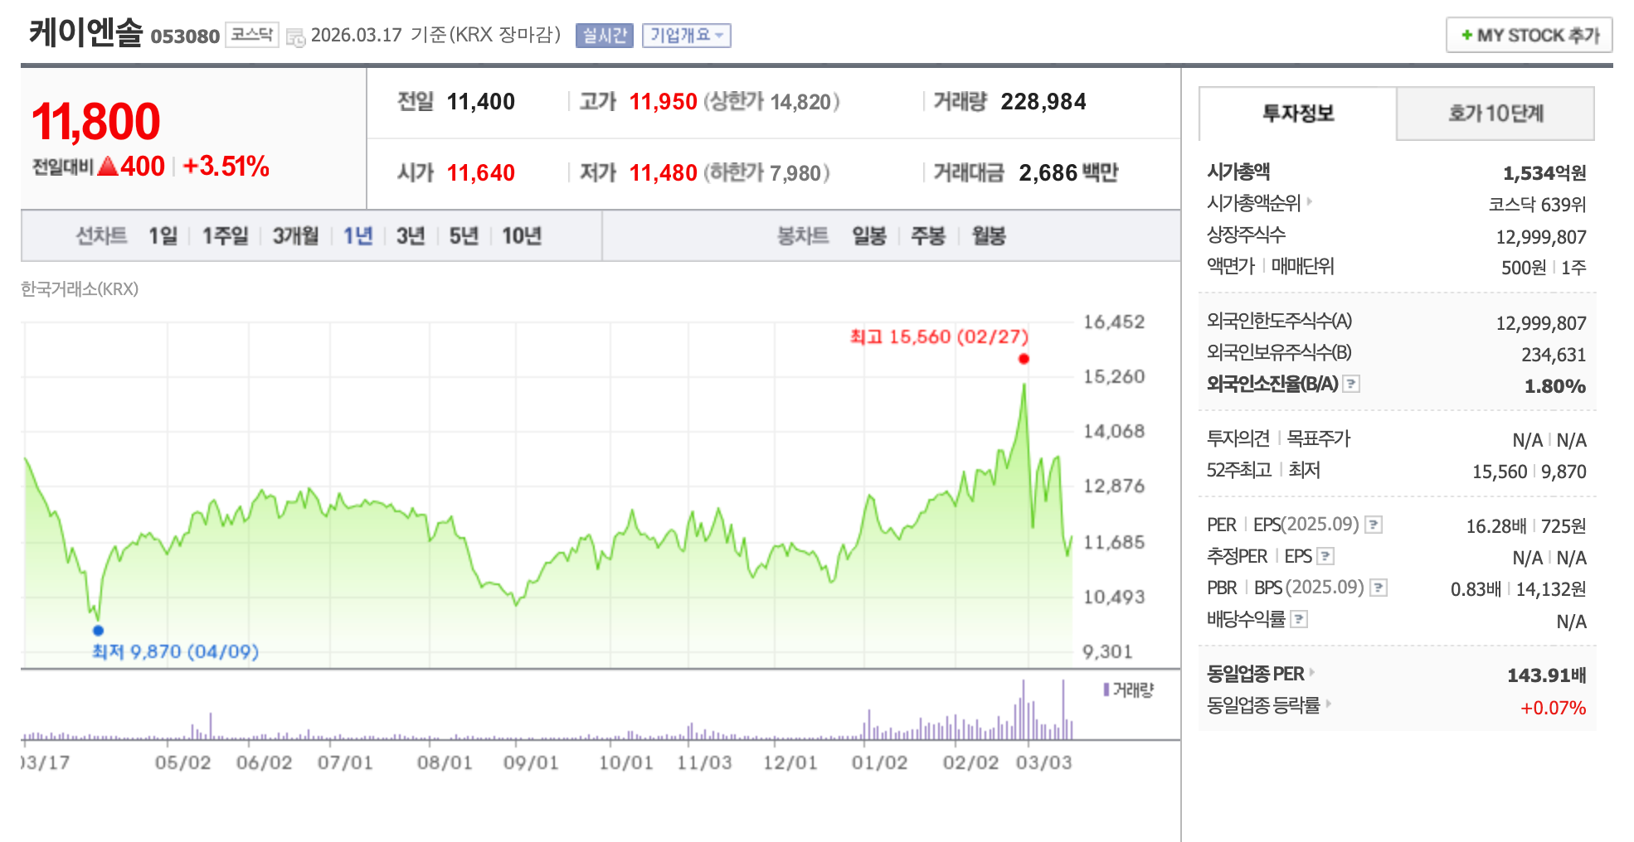1634x842 pixels.
Task: Open help icon for 외국인소진율(B/A)
Action: (1351, 384)
